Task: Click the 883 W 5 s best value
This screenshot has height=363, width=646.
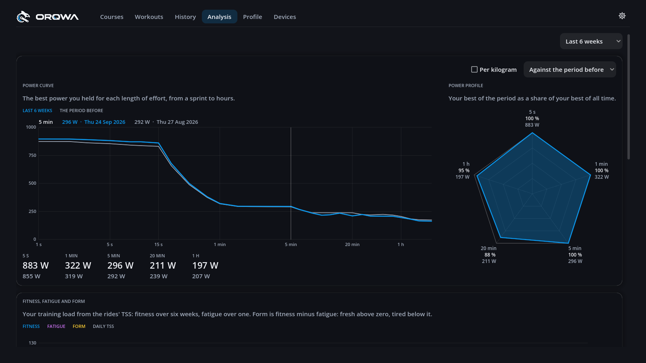Action: (36, 265)
